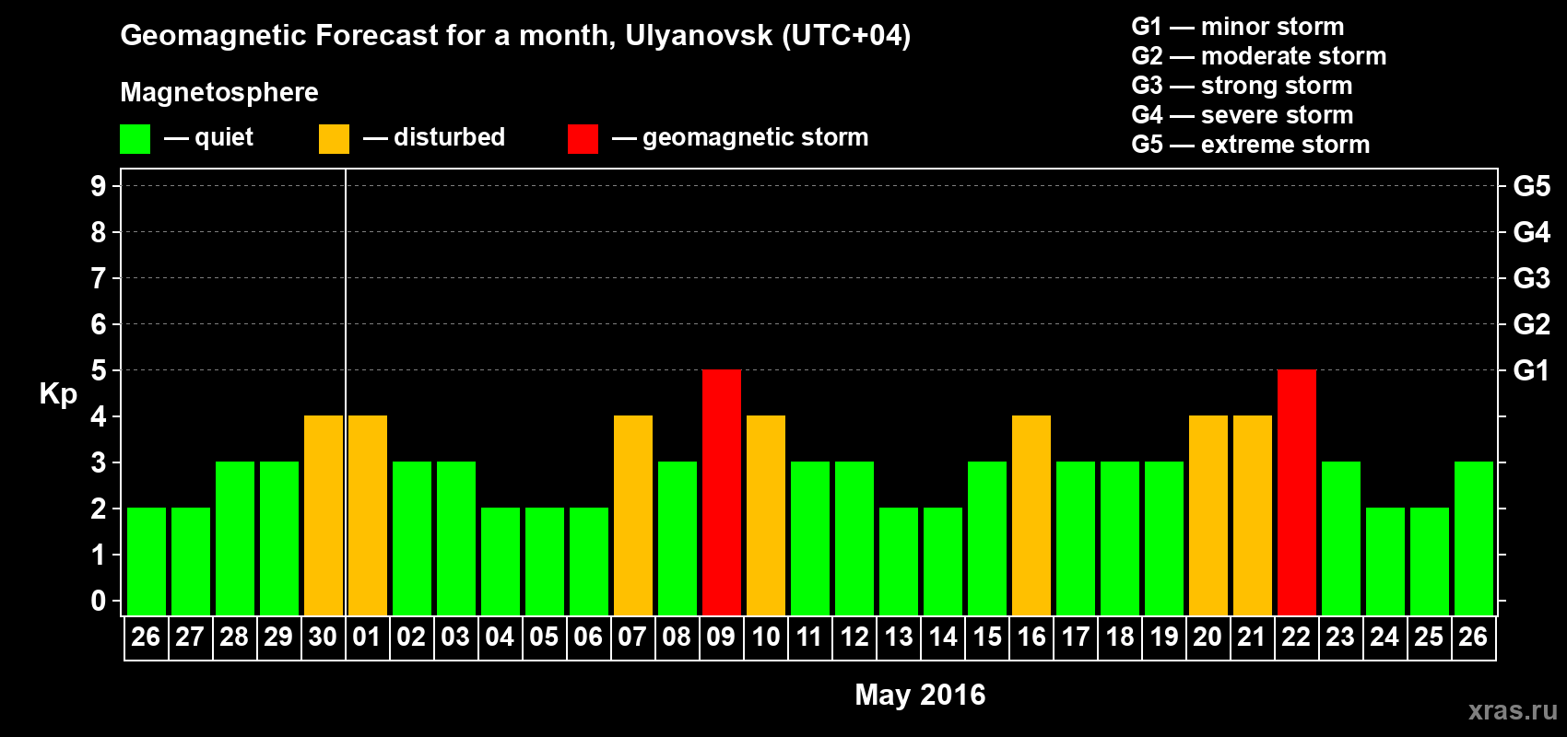Click 'G5 — extreme storm' legend text
This screenshot has height=737, width=1567.
(1251, 145)
